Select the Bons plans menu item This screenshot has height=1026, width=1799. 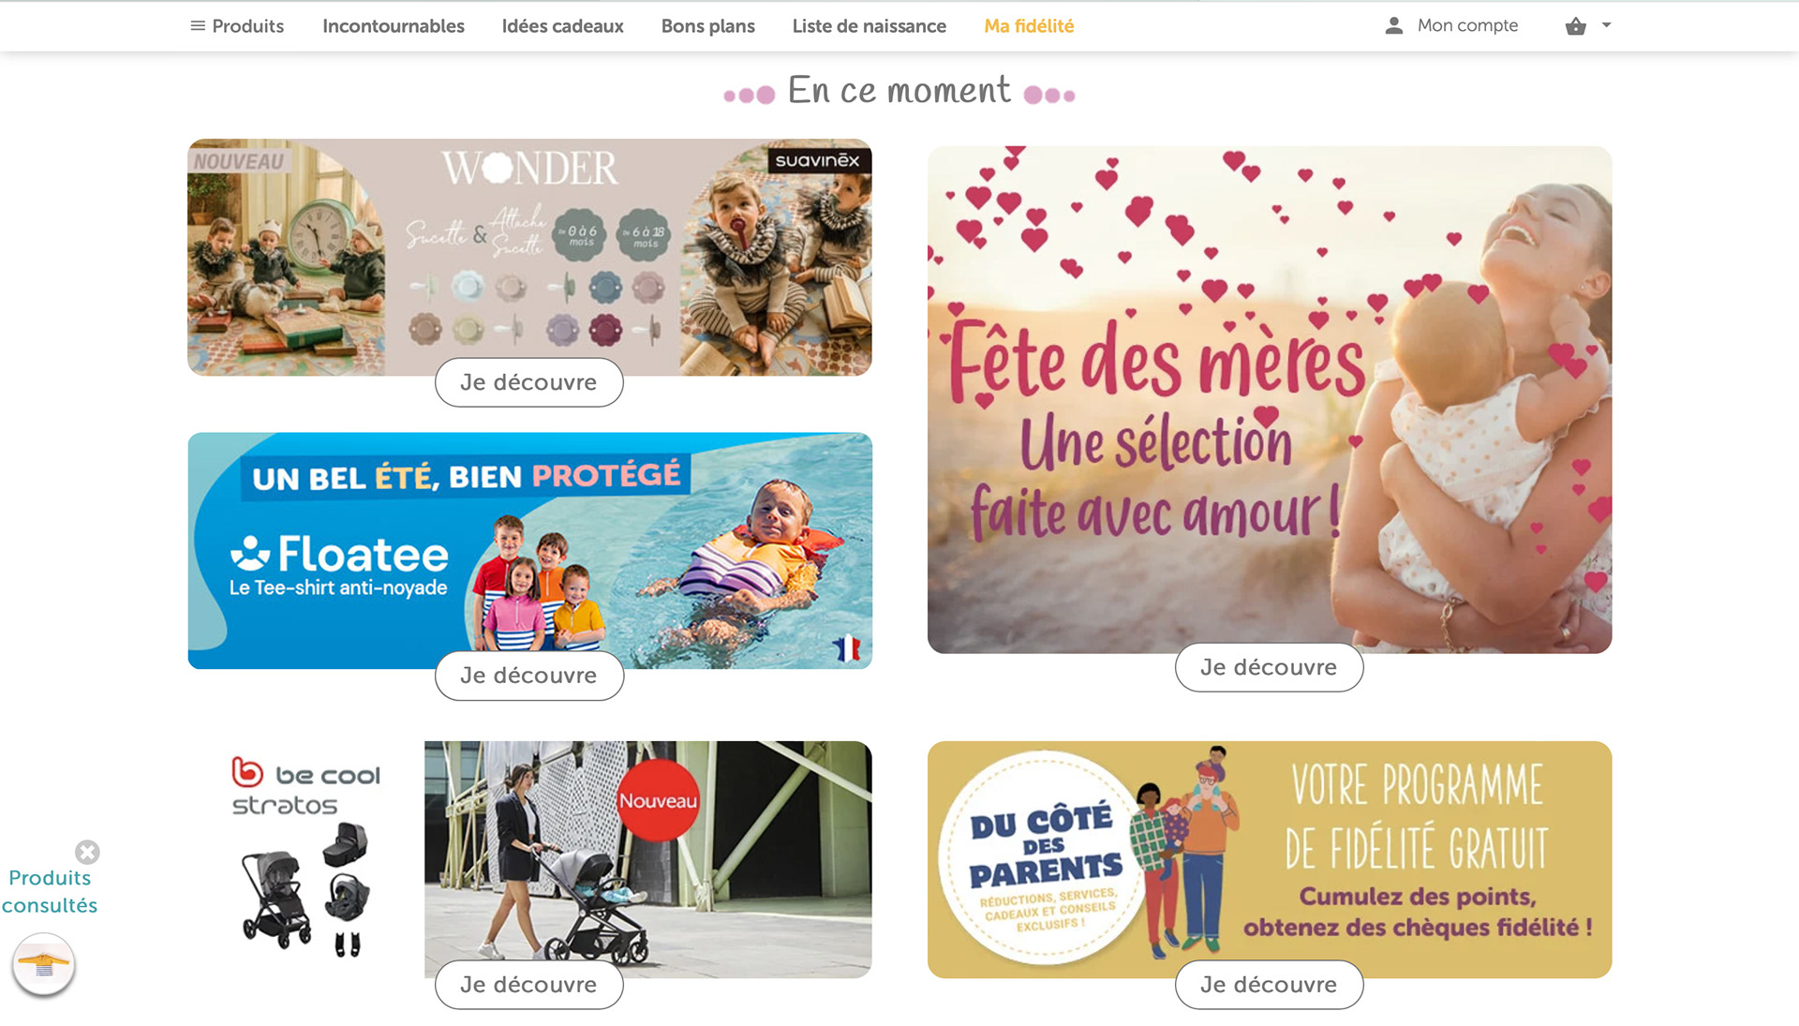[x=707, y=26]
